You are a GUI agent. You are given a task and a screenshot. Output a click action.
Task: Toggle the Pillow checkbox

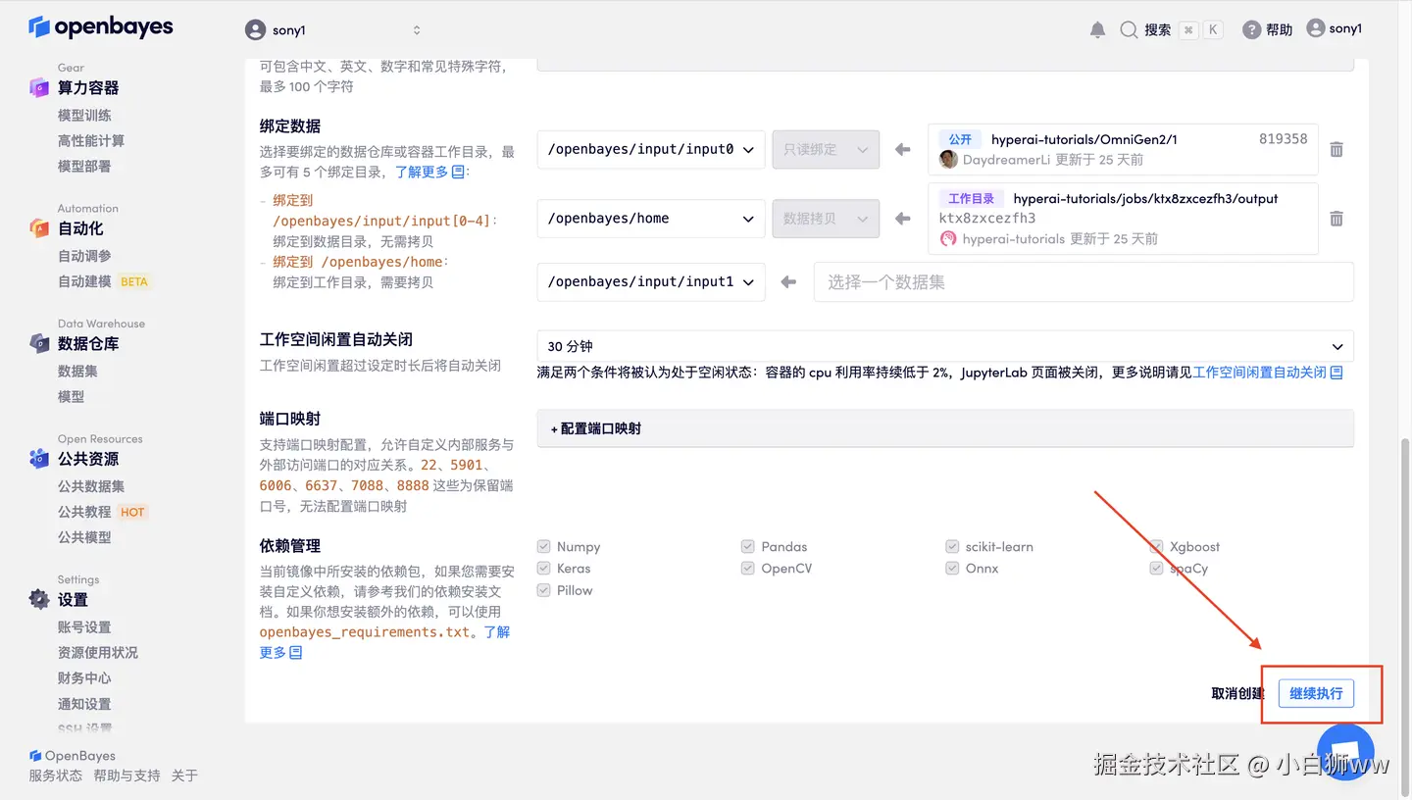544,590
